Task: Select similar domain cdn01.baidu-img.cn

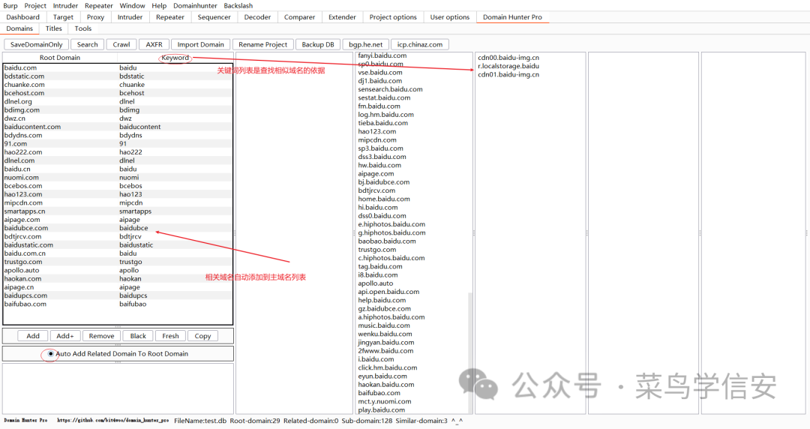Action: (x=508, y=74)
